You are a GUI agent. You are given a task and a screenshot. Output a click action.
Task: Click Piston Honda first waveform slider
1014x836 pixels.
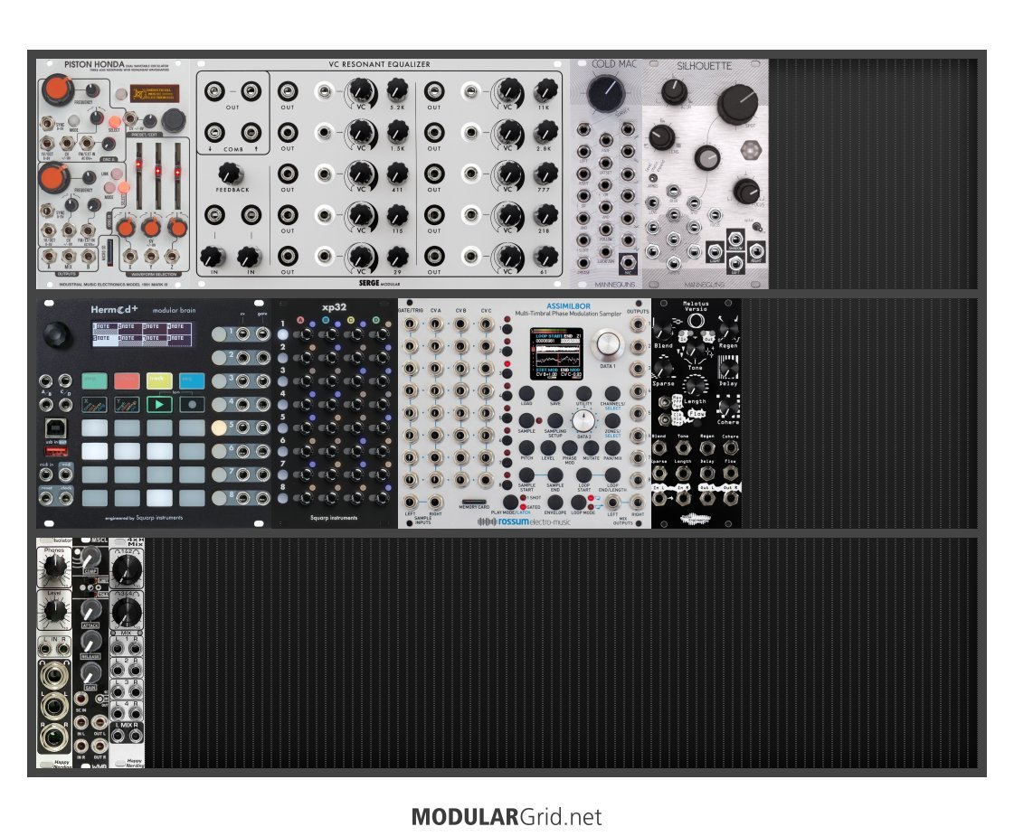coord(138,175)
